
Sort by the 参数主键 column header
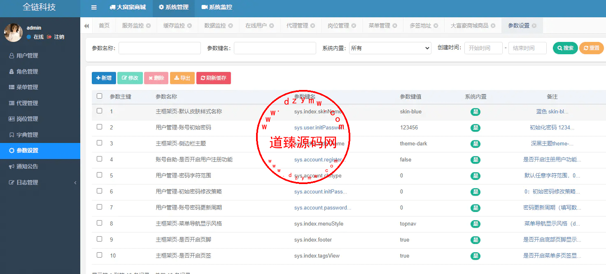point(121,97)
